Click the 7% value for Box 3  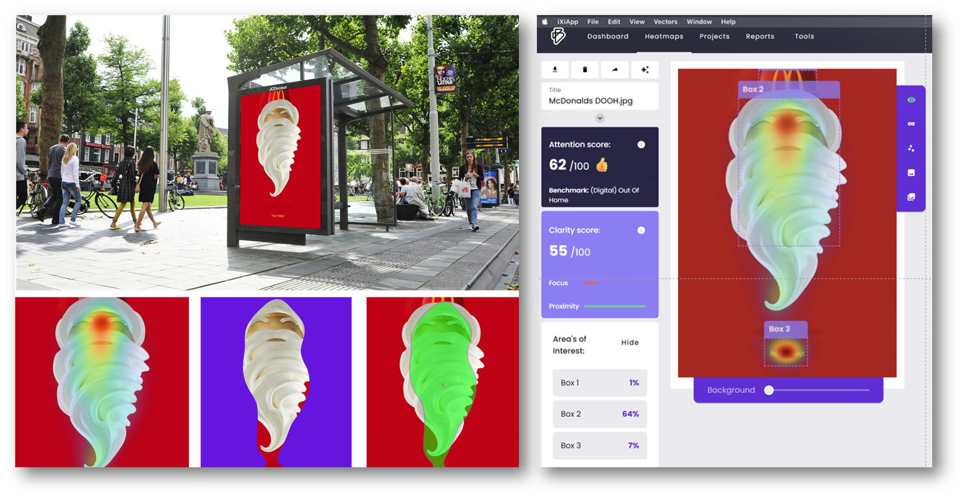click(634, 446)
